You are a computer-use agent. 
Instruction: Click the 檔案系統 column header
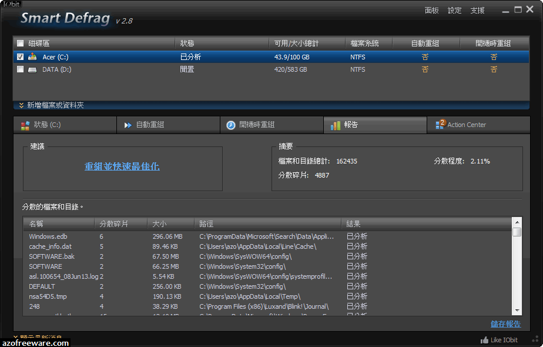point(368,44)
